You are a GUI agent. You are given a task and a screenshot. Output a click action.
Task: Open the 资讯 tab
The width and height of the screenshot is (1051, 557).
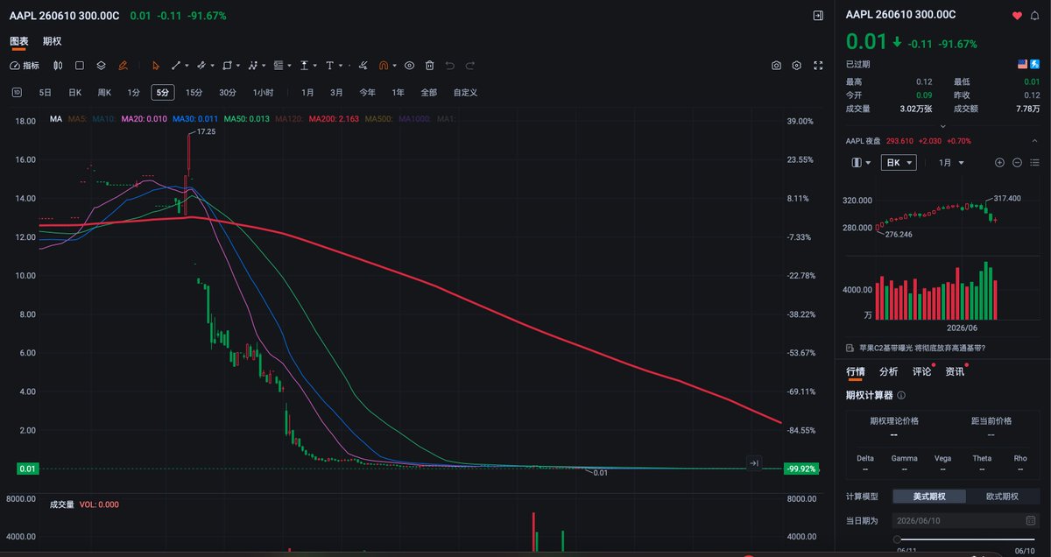click(955, 371)
